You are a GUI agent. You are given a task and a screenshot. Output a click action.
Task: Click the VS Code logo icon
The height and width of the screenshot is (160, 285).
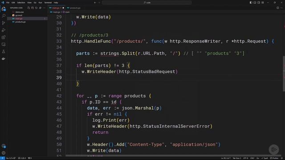3,3
